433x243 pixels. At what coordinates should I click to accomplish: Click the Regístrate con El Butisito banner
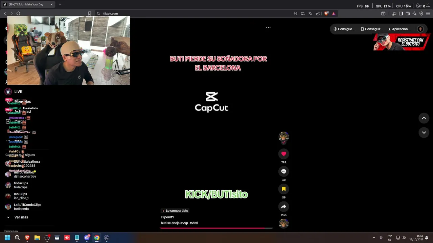coord(402,42)
